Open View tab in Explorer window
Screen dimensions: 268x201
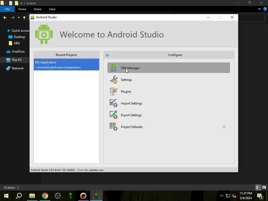click(52, 9)
